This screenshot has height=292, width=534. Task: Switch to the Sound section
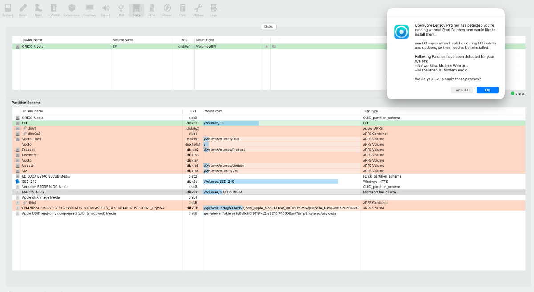click(105, 9)
